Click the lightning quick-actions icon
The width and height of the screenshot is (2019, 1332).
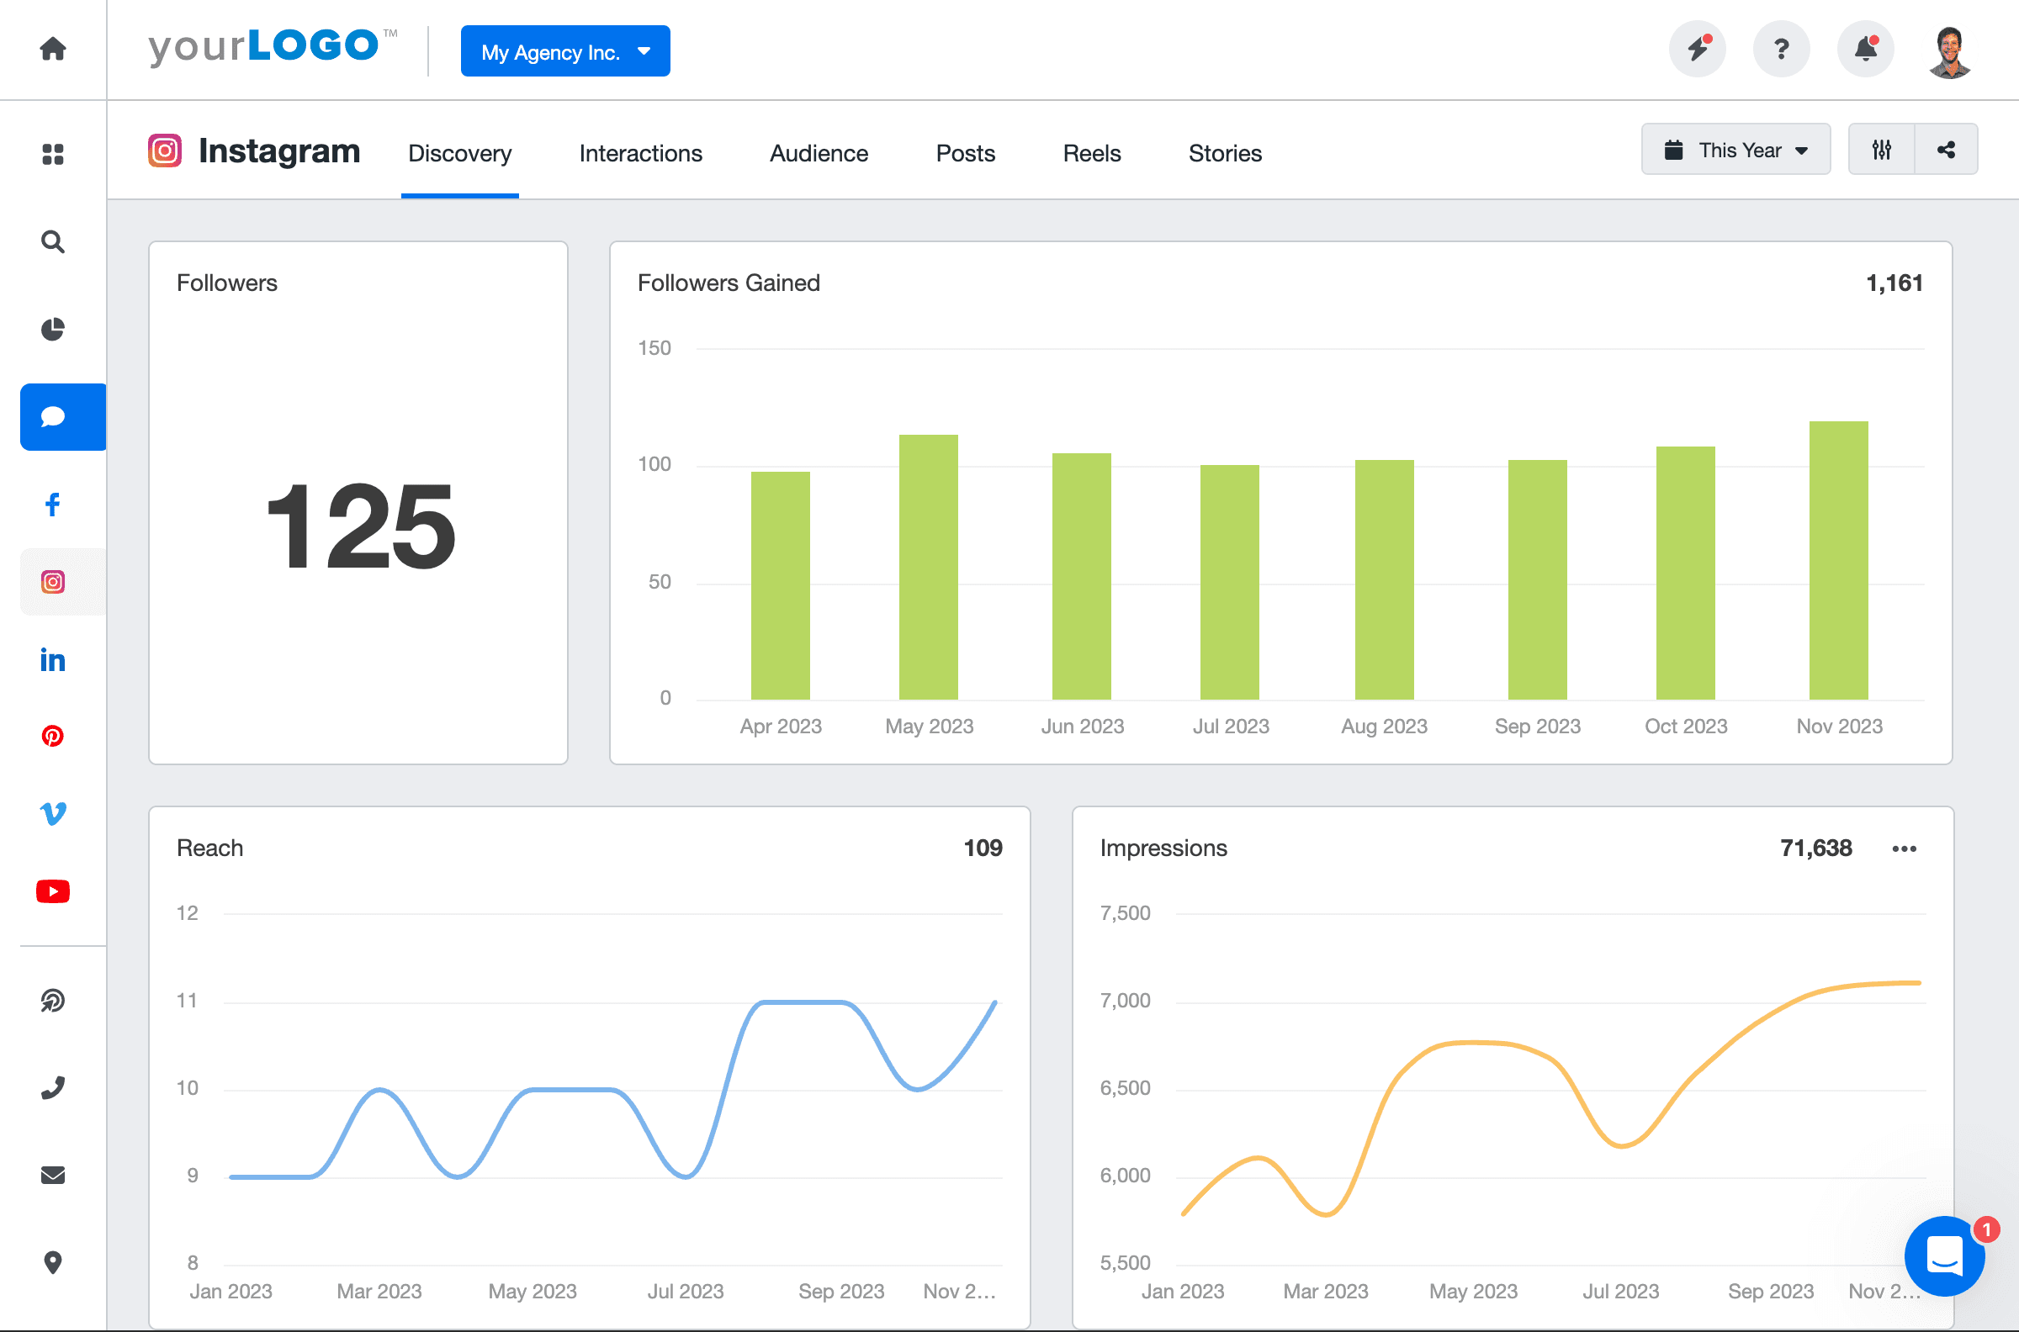point(1696,50)
